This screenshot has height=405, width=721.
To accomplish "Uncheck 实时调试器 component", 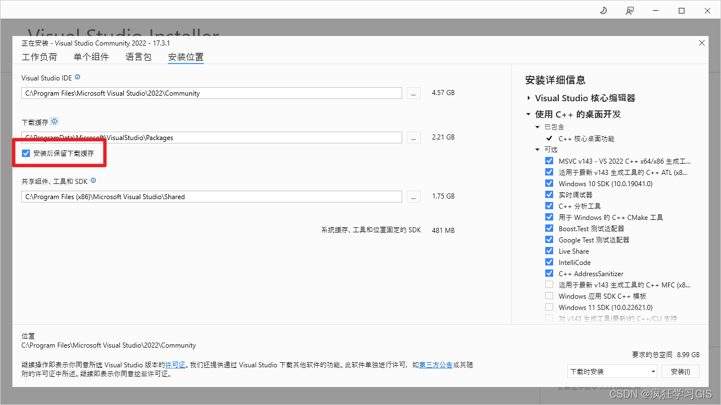I will pyautogui.click(x=549, y=195).
